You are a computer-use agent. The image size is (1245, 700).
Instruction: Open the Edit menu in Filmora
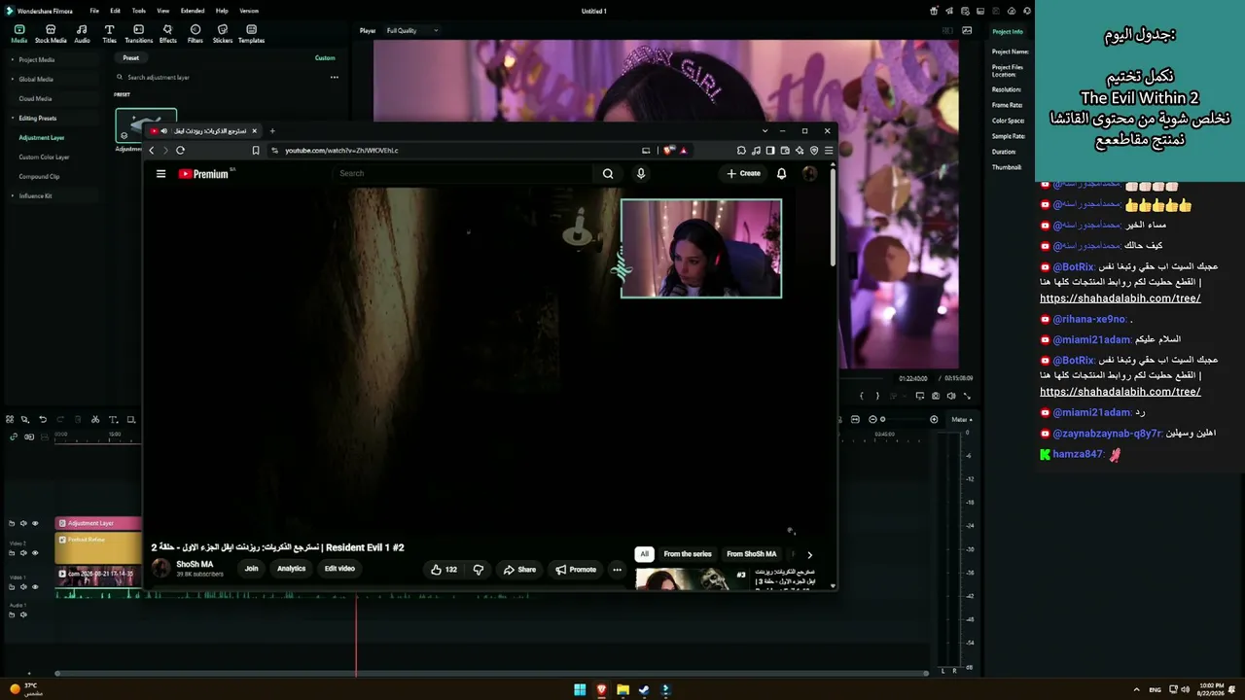(115, 11)
